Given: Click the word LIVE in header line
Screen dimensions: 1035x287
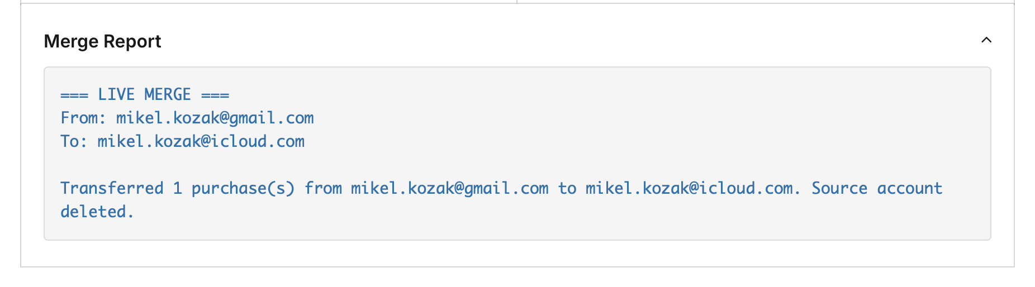Looking at the screenshot, I should coord(116,94).
